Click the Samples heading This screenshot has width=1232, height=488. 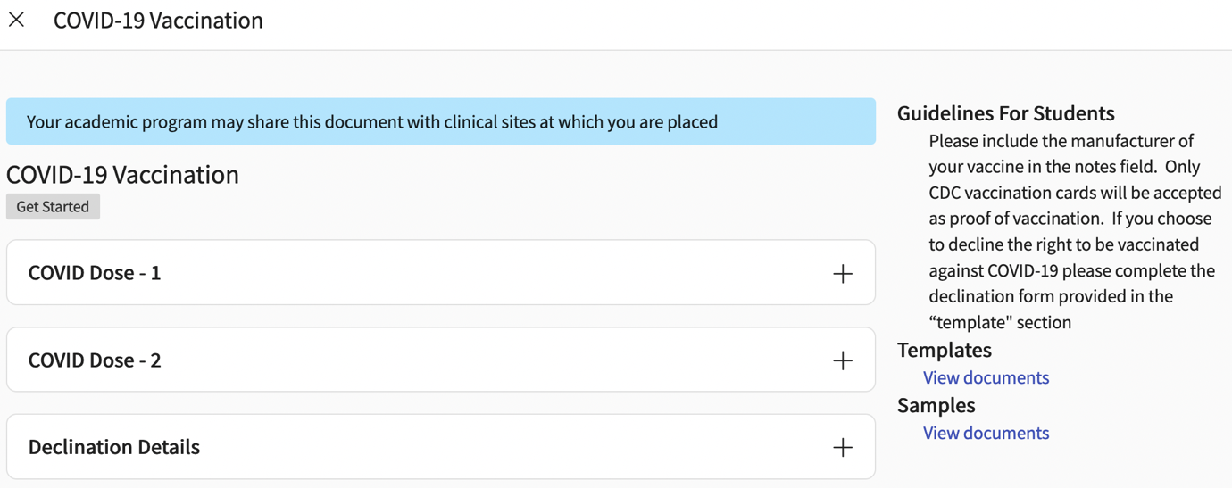click(x=936, y=405)
